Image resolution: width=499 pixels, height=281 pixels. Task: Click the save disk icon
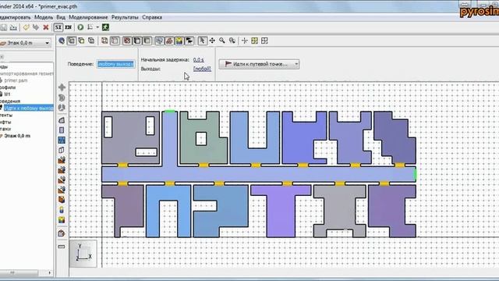click(3, 27)
